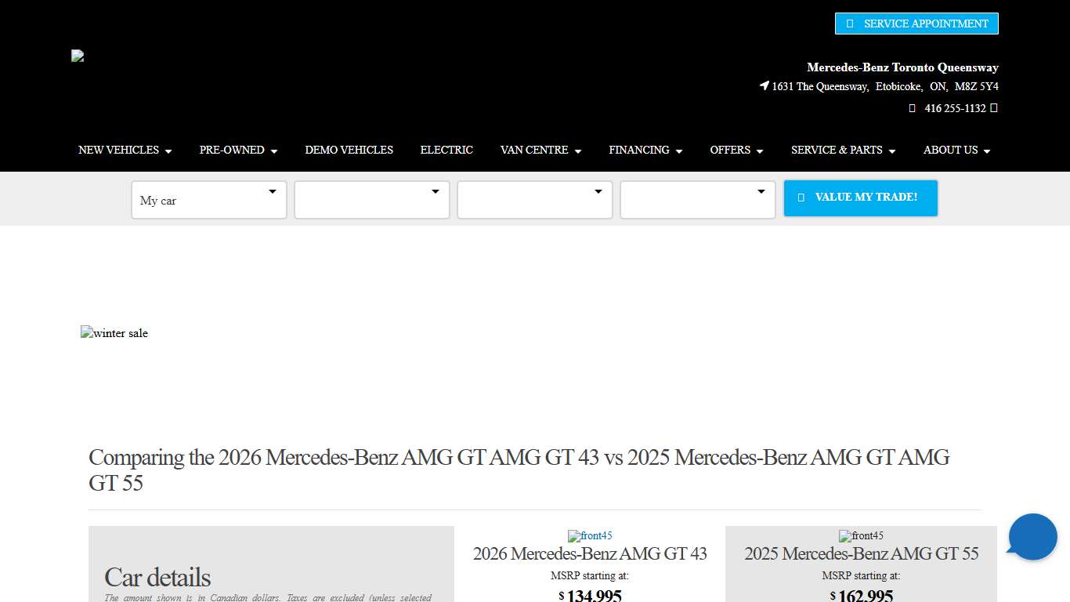The width and height of the screenshot is (1070, 602).
Task: Click the SERVICE APPOINTMENT button
Action: (916, 24)
